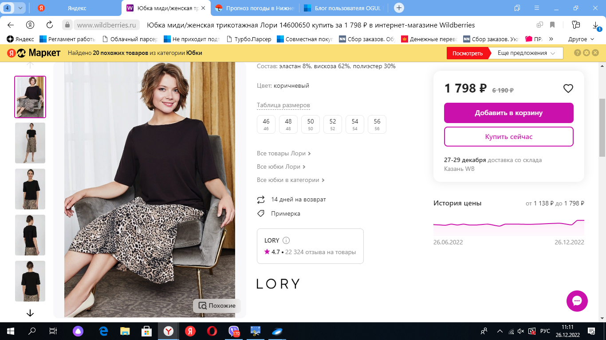Switch to the OGUL blog tab
Screen dimensions: 606x340
(x=344, y=8)
